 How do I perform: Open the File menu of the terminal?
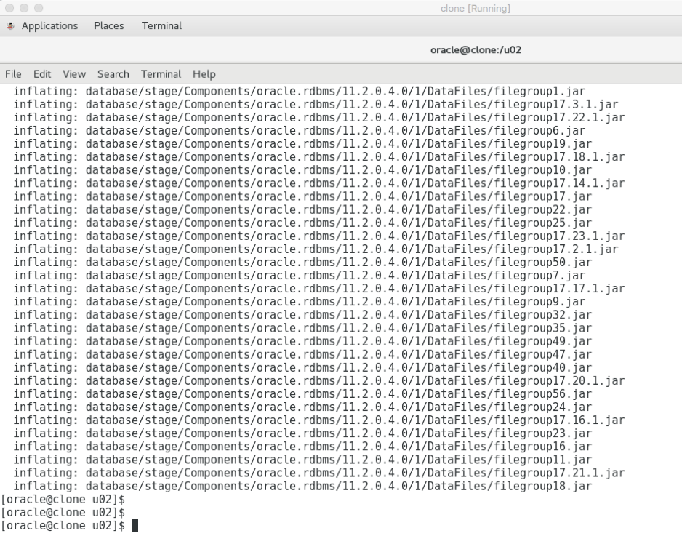pos(13,73)
